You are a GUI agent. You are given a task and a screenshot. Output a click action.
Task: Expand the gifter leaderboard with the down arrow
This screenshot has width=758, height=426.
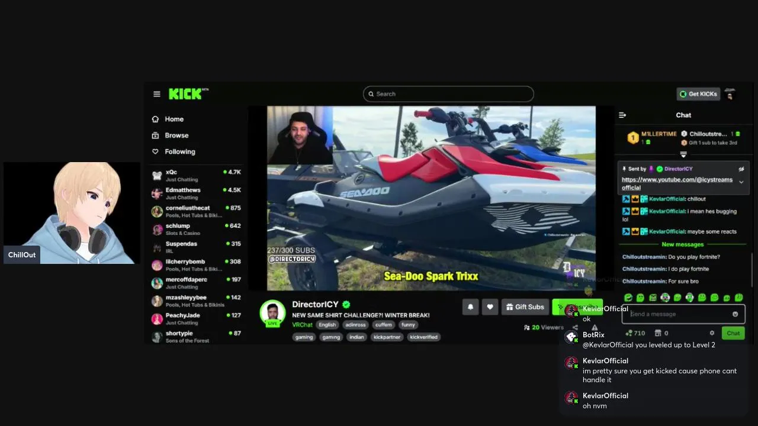pyautogui.click(x=683, y=154)
